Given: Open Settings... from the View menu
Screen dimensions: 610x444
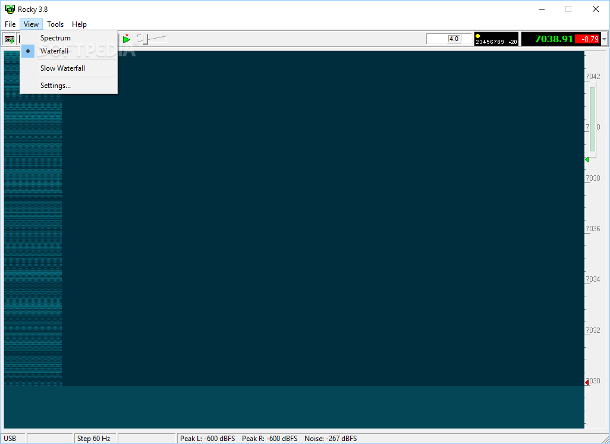Looking at the screenshot, I should pos(69,86).
